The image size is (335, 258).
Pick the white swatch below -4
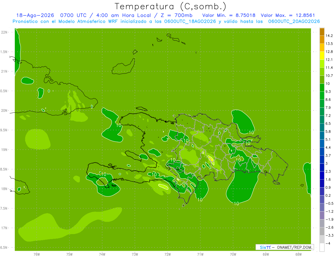[x=322, y=247]
